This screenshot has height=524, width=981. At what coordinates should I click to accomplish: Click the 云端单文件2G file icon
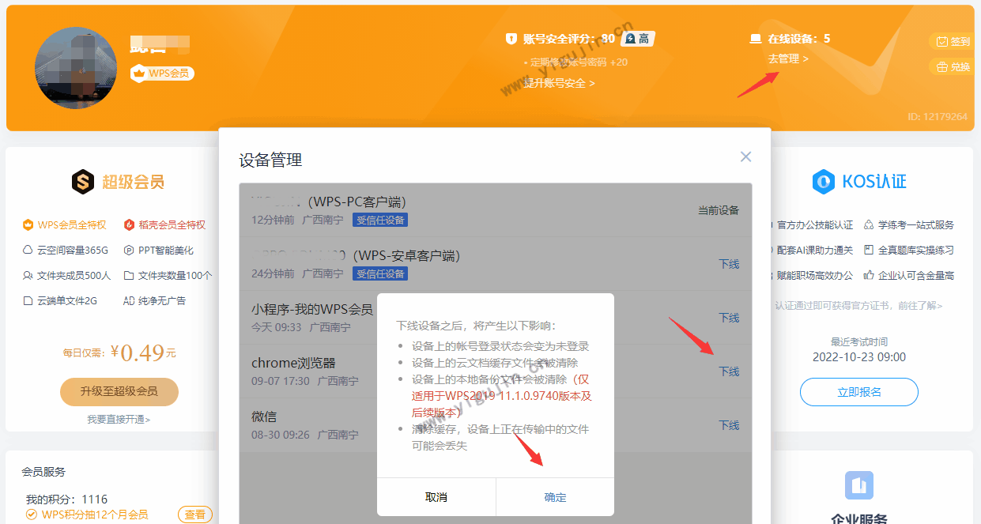tap(28, 301)
